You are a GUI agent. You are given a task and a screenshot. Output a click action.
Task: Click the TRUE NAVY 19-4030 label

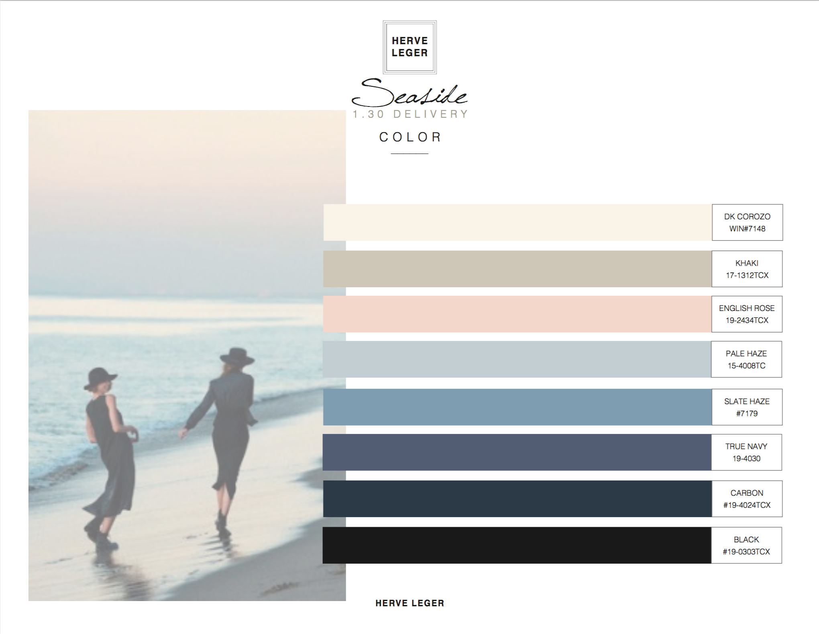(746, 452)
